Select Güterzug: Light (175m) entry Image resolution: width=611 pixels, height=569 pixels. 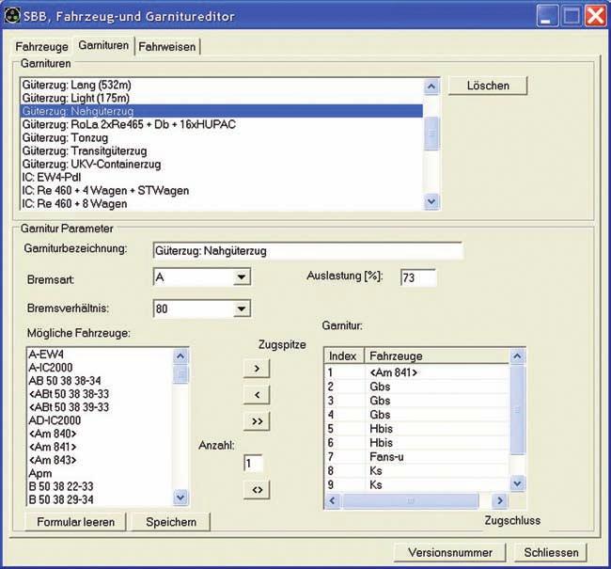(x=221, y=98)
